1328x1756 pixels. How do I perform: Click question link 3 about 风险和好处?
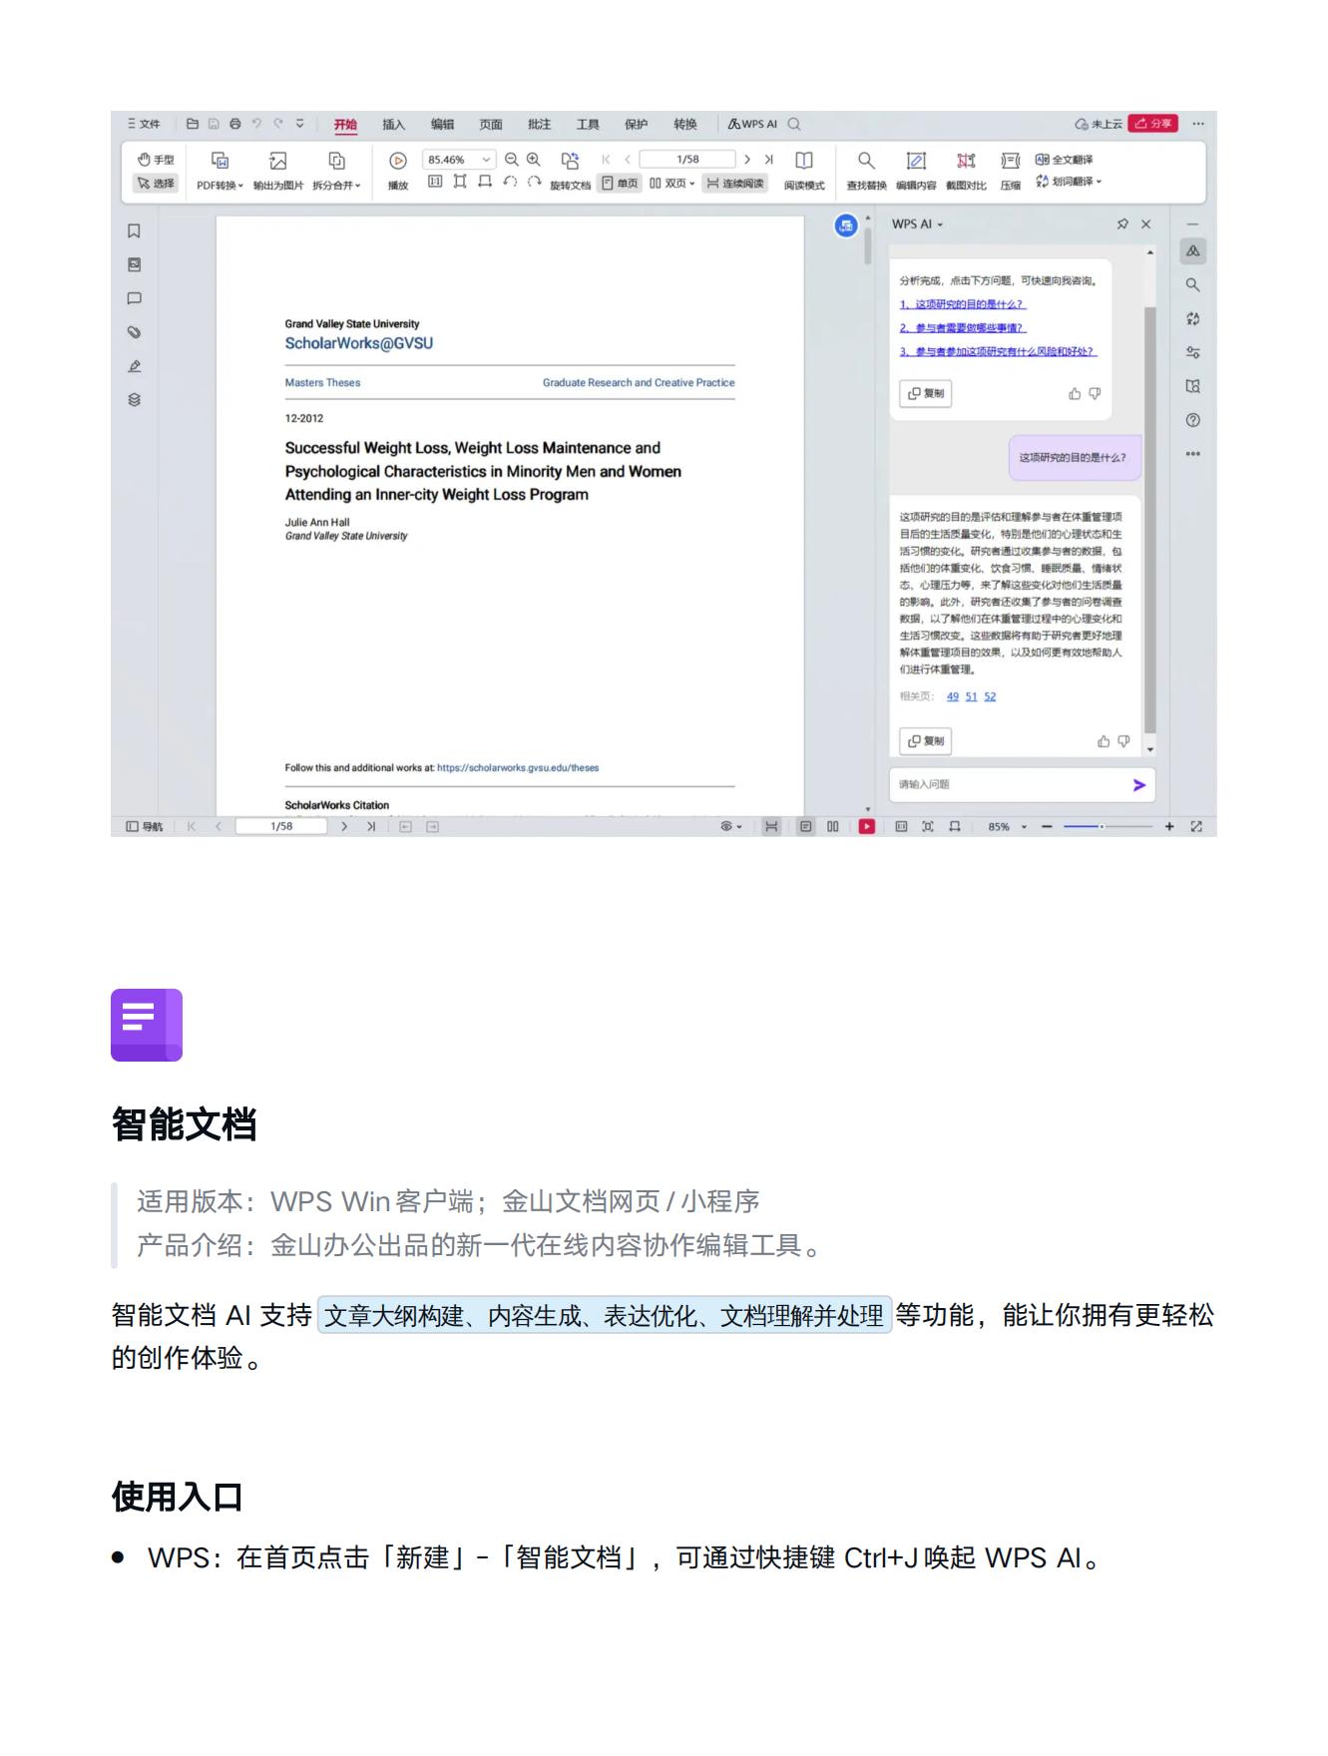[998, 352]
